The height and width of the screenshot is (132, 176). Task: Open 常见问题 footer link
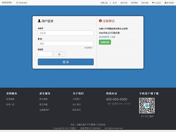click(43, 105)
